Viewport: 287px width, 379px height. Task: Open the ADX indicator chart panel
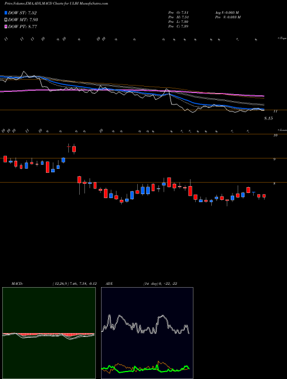[x=147, y=333]
